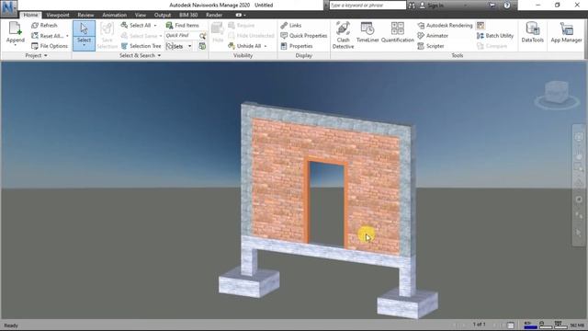Viewport: 588px width, 331px height.
Task: Launch Batch Utility
Action: [x=494, y=36]
